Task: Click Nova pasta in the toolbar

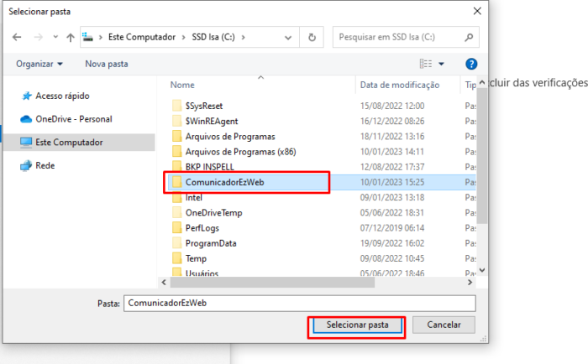Action: click(107, 64)
